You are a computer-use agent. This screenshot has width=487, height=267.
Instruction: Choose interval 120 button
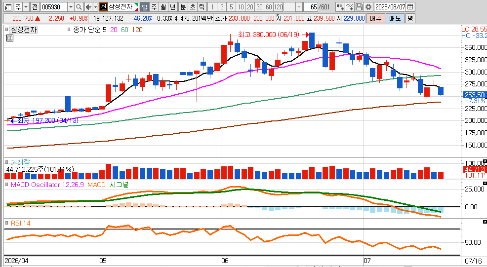278,7
